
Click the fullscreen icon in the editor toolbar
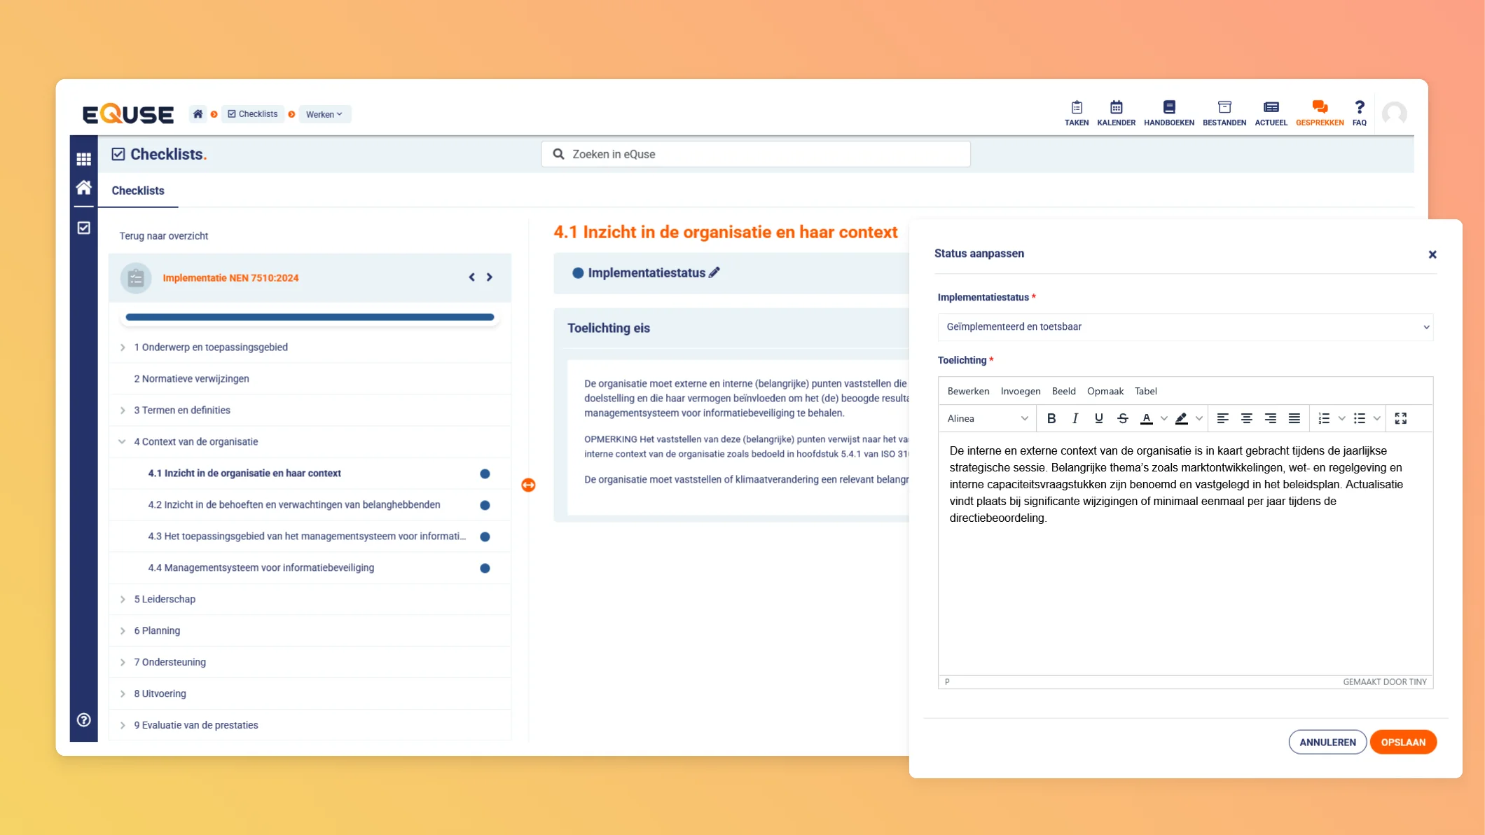(x=1400, y=418)
